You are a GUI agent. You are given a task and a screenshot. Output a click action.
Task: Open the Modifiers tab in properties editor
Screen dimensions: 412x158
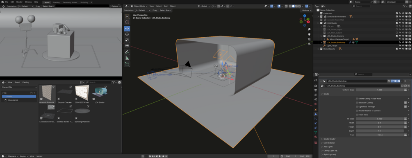tap(316, 115)
